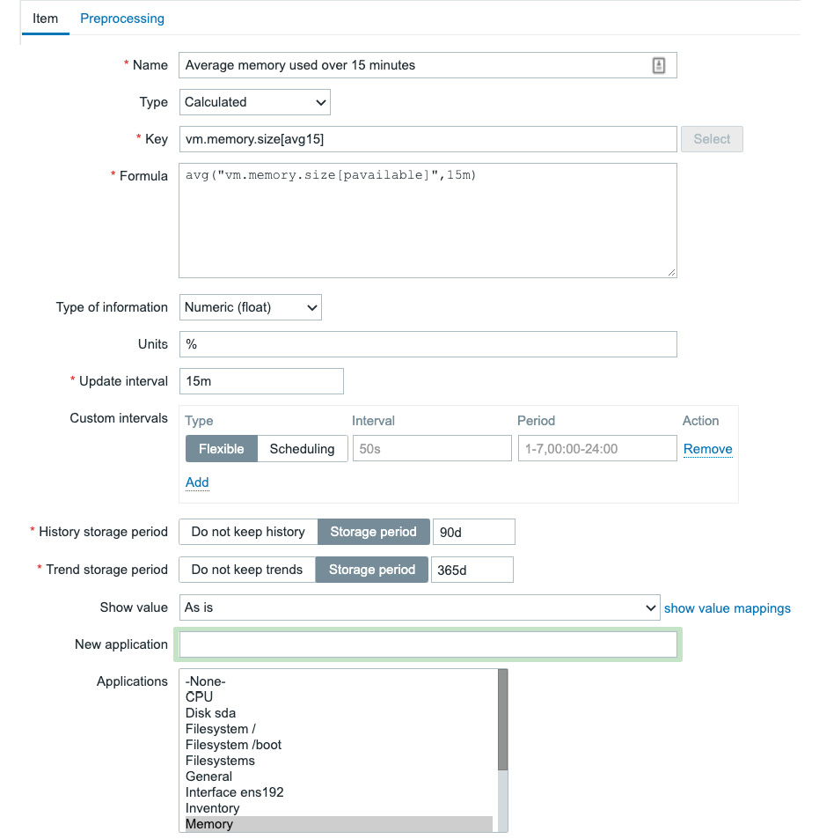This screenshot has width=819, height=839.
Task: Click the New application input field
Action: pyautogui.click(x=428, y=644)
